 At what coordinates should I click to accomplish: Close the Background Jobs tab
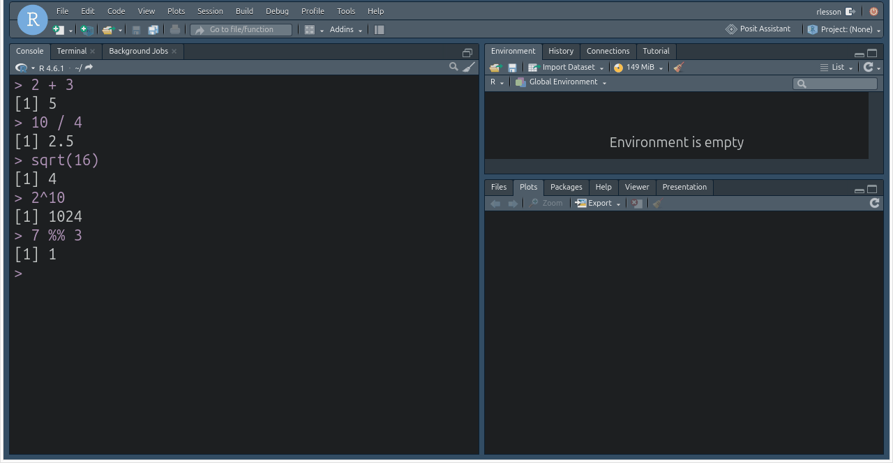click(x=174, y=52)
